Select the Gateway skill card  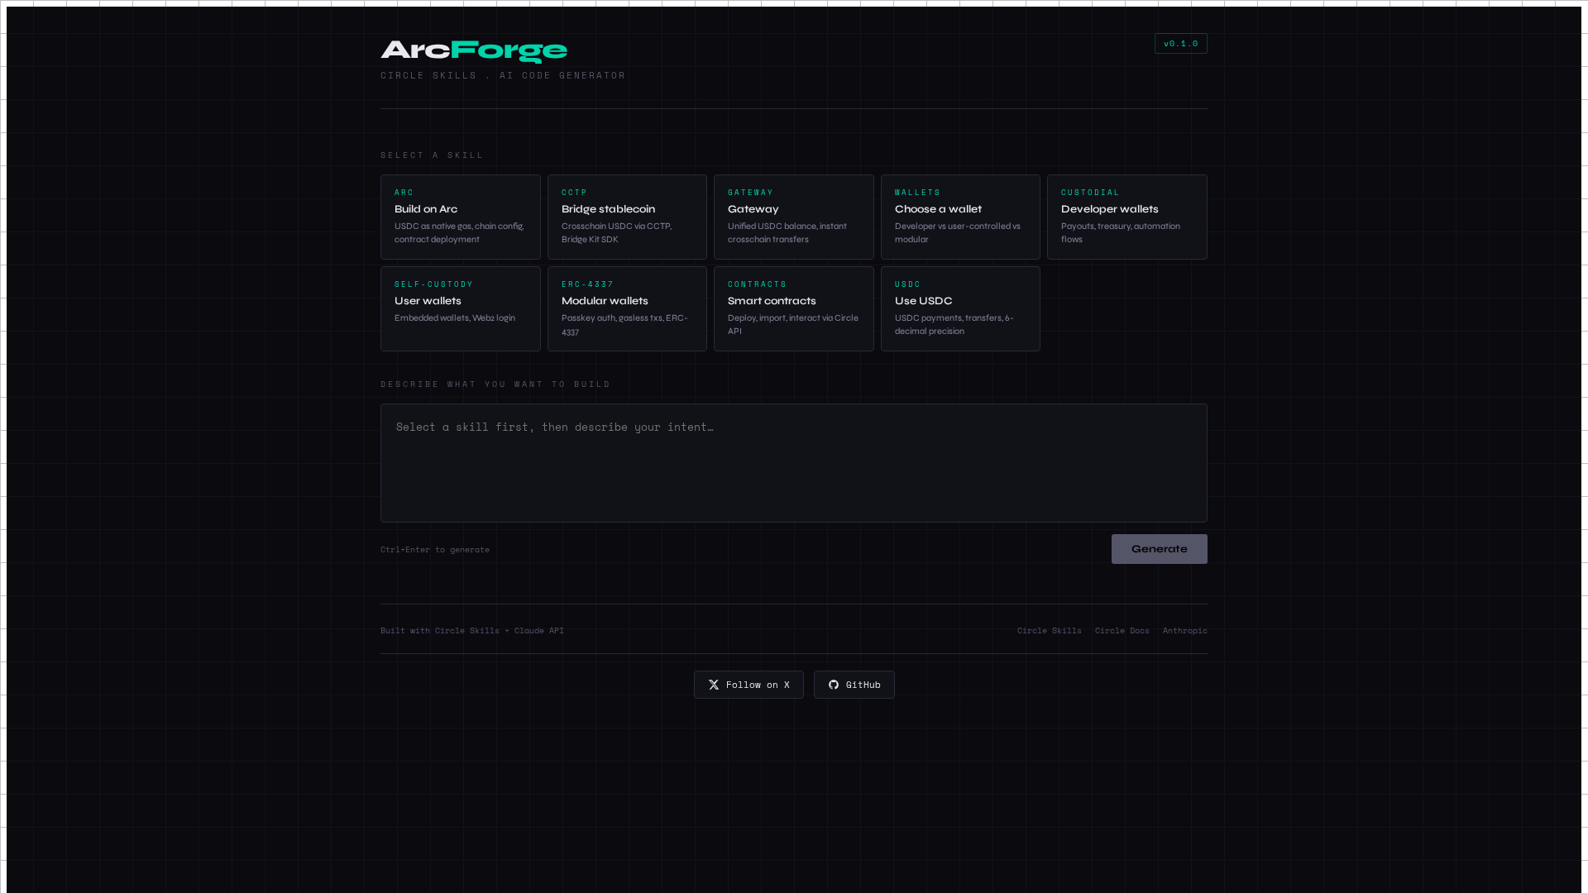tap(794, 217)
